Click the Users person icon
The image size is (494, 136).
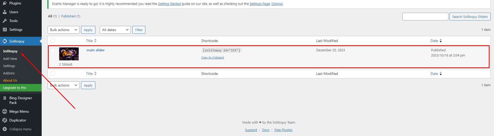pos(5,12)
